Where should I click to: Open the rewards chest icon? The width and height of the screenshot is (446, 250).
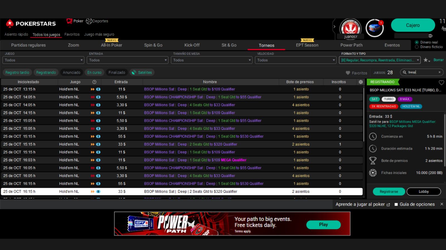pyautogui.click(x=375, y=28)
